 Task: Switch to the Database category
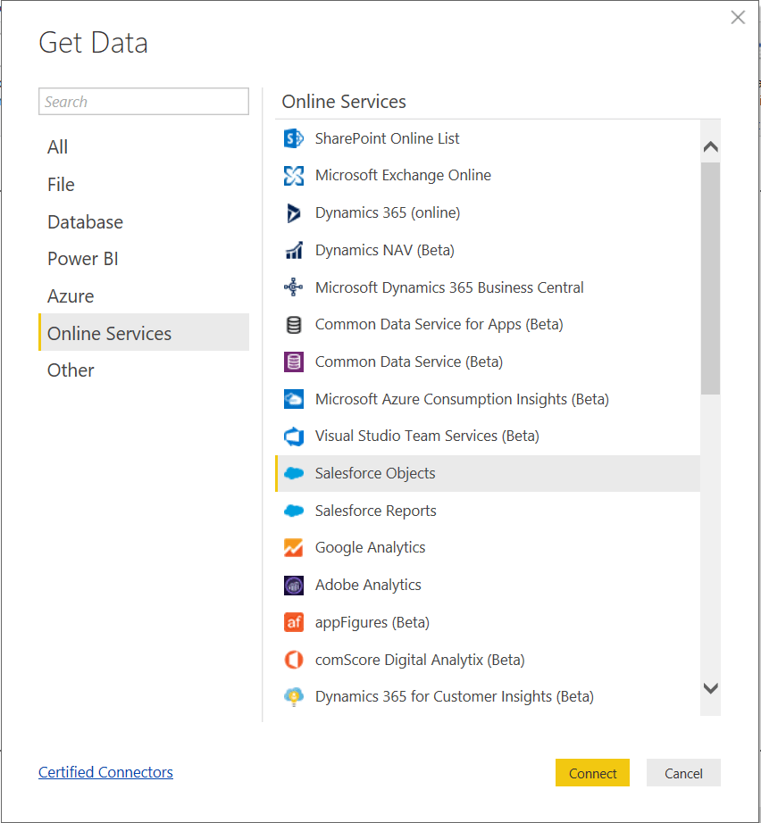pos(85,222)
